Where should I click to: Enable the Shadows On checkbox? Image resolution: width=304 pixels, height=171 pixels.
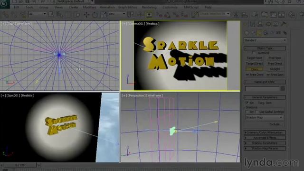247,112
